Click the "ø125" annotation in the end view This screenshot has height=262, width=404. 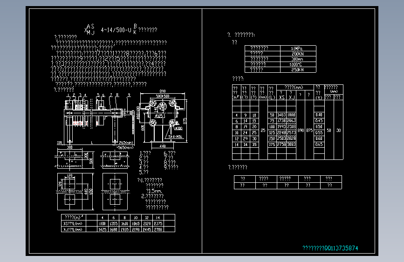[x=159, y=116]
